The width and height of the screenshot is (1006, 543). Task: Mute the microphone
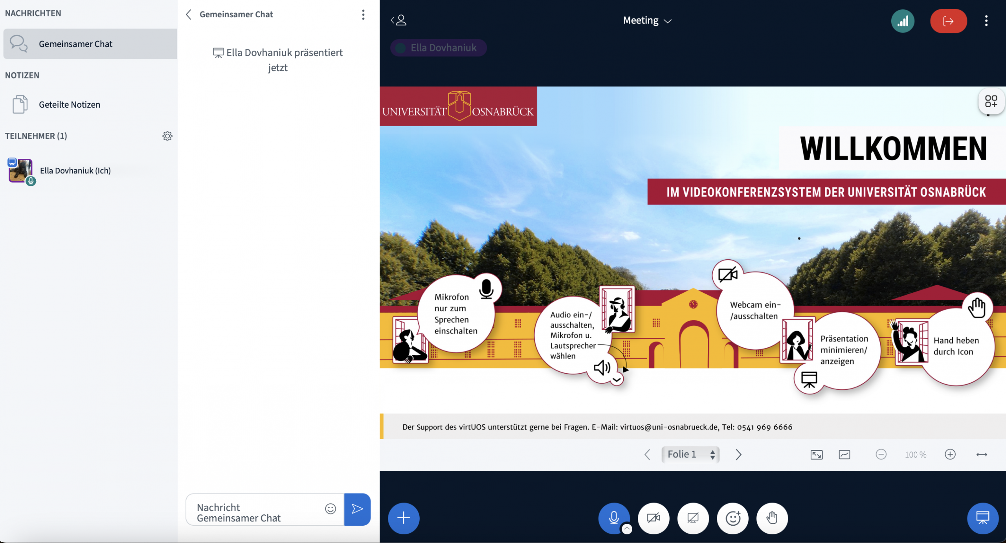coord(613,518)
